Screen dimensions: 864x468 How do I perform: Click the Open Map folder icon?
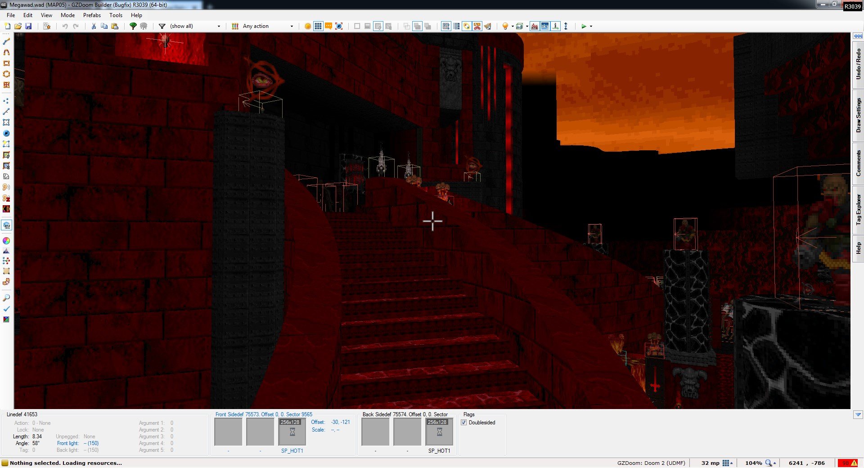(x=18, y=26)
